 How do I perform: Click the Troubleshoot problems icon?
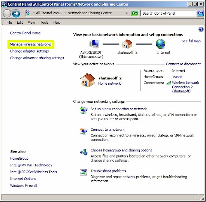coord(84,172)
